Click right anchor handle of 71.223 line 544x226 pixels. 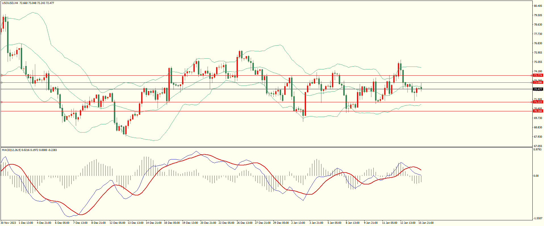(532, 102)
